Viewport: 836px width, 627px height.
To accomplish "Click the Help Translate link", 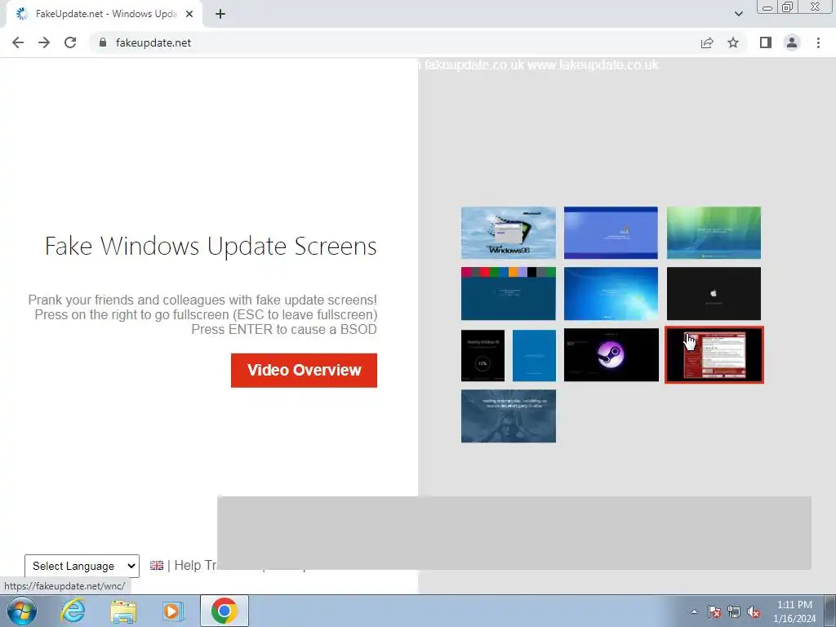I will point(195,565).
